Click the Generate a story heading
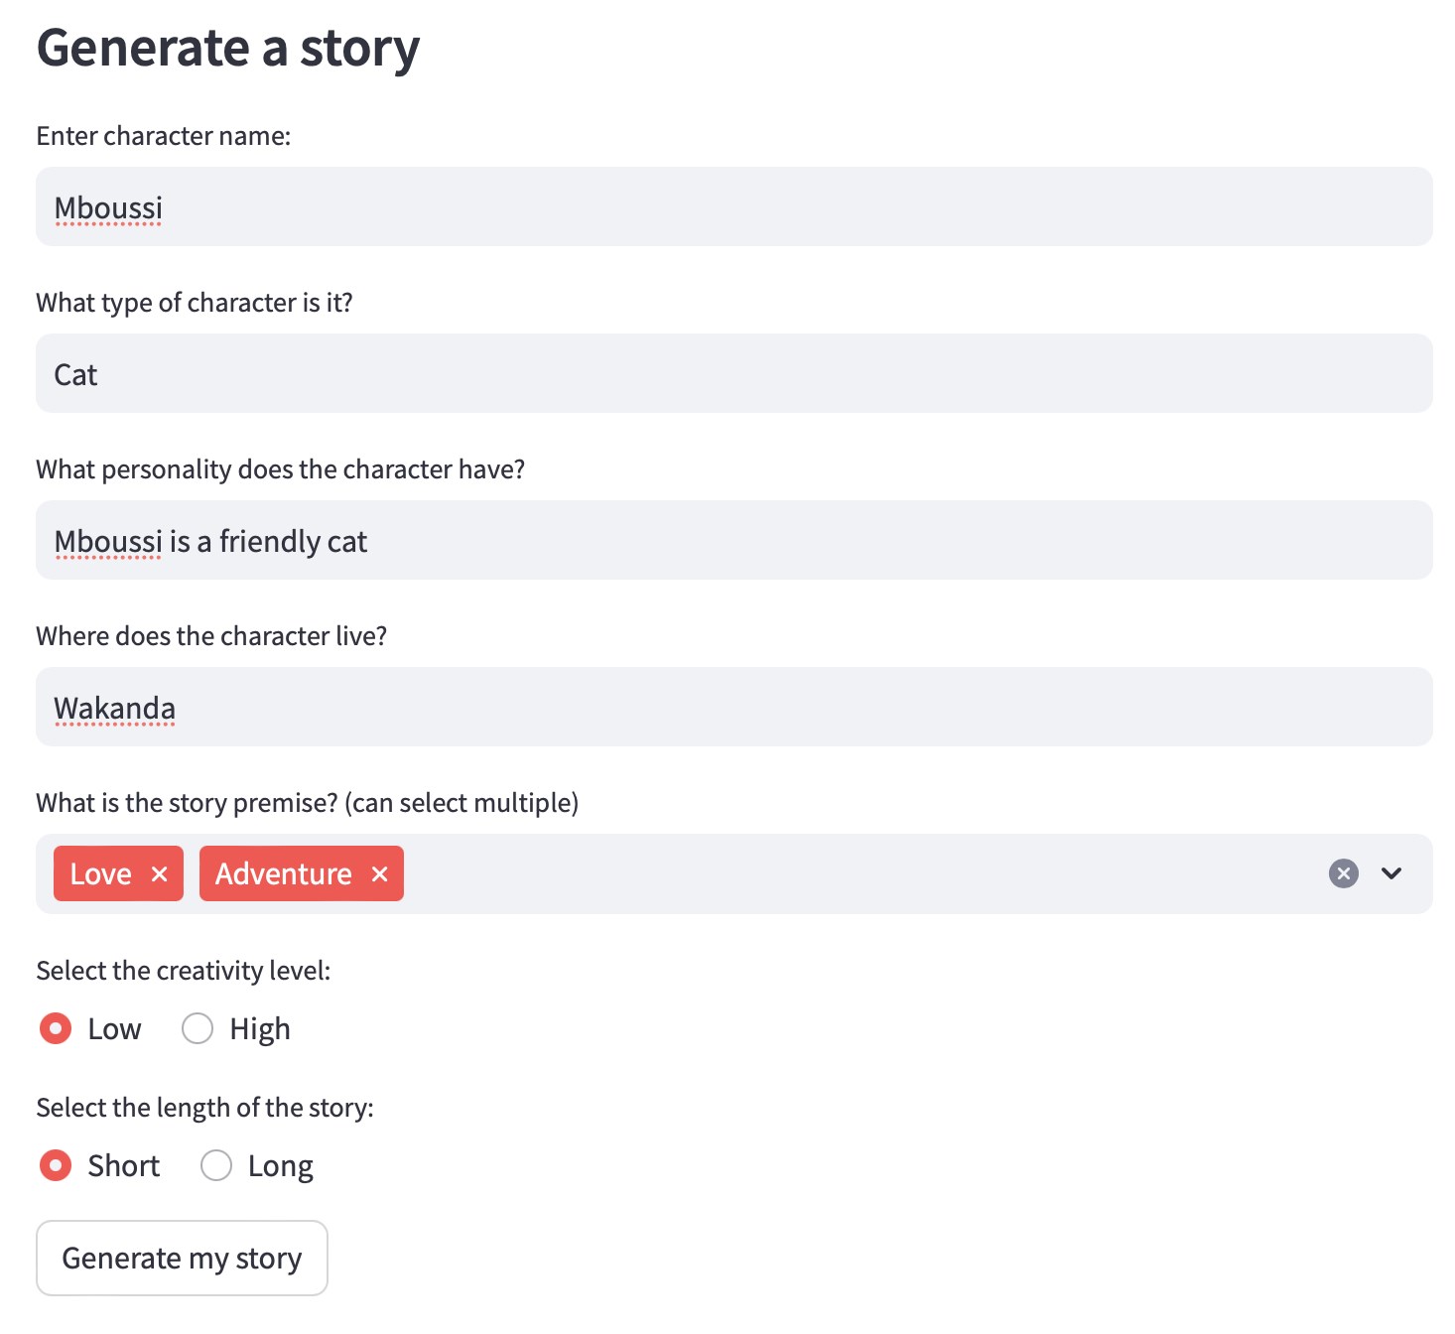1455x1334 pixels. click(x=228, y=48)
